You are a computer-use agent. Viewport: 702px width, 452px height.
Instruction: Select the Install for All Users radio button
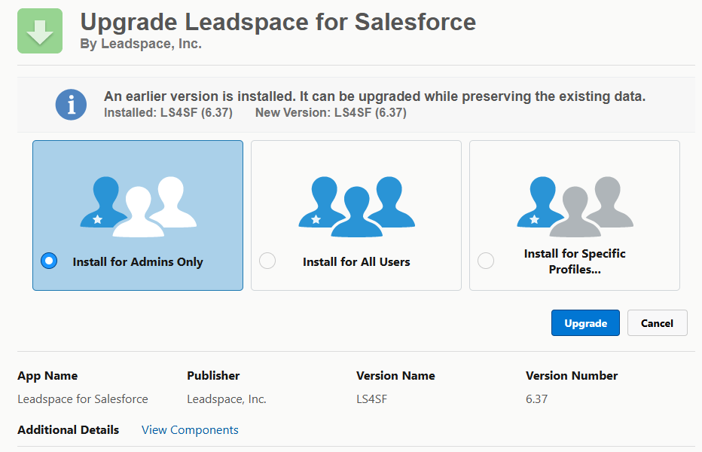[267, 261]
